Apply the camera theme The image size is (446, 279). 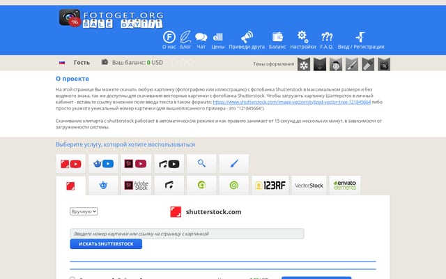384,64
